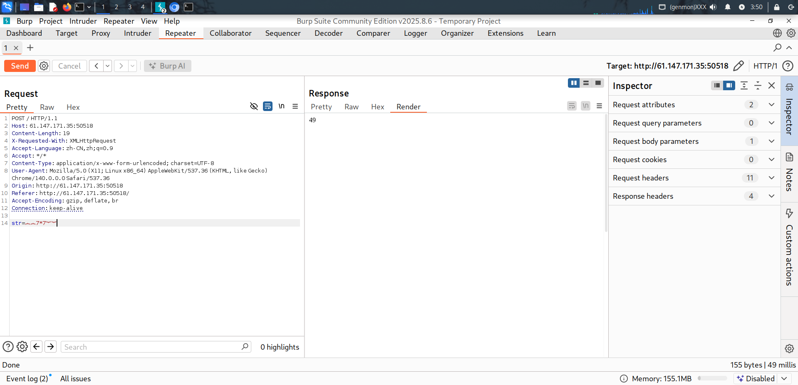Toggle hide non-printable characters eye icon in request

(254, 106)
